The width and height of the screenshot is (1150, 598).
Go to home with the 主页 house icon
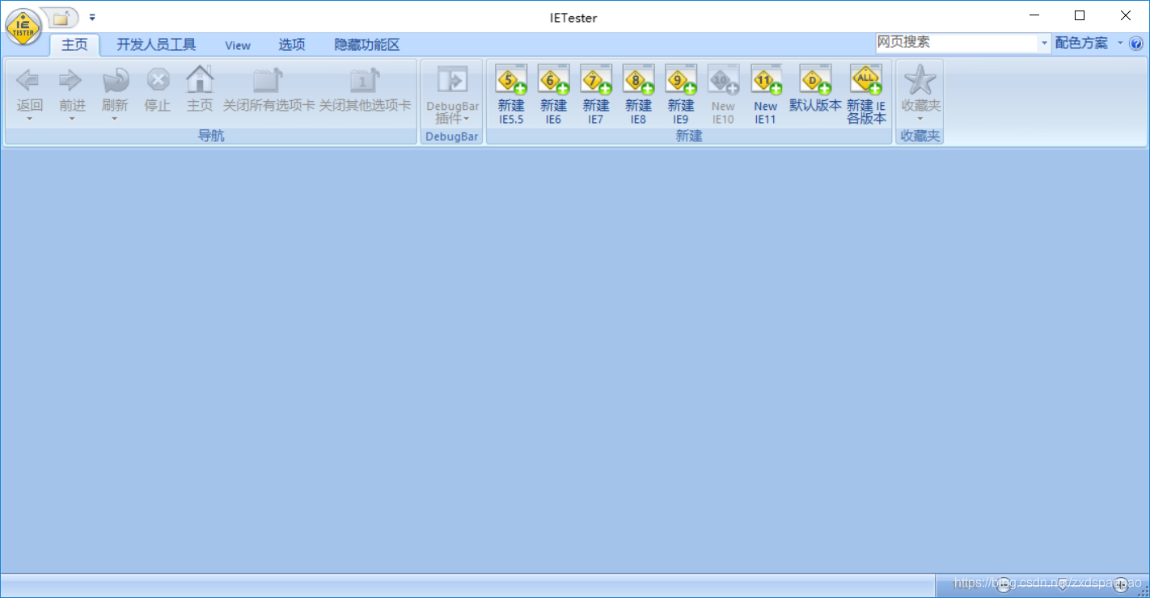click(x=200, y=79)
